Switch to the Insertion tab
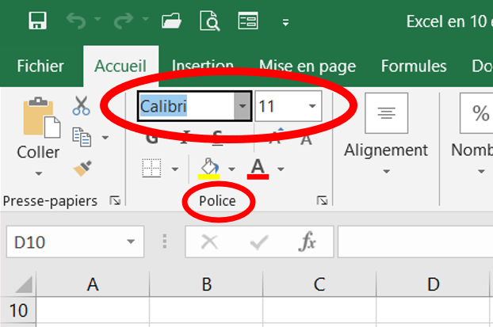Image resolution: width=493 pixels, height=327 pixels. tap(202, 64)
